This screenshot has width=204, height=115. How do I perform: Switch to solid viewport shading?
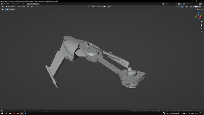(x=196, y=7)
